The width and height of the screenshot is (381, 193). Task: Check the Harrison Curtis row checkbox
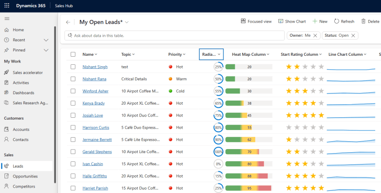(73, 127)
